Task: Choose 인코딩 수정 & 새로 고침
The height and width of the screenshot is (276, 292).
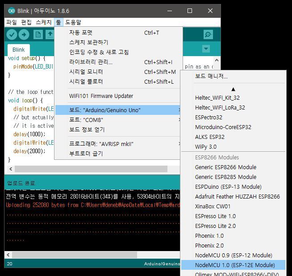Action: pos(118,52)
